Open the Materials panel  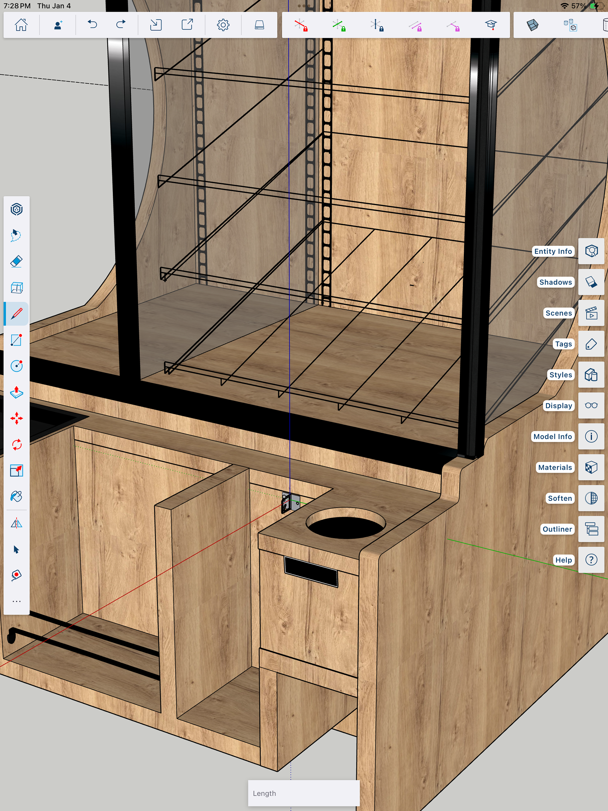[591, 467]
